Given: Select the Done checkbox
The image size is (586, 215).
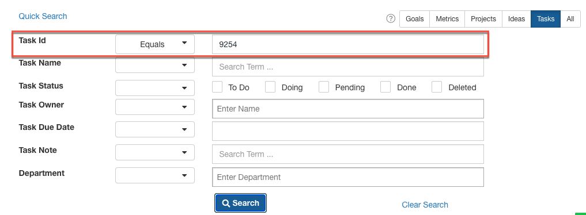Looking at the screenshot, I should (385, 87).
